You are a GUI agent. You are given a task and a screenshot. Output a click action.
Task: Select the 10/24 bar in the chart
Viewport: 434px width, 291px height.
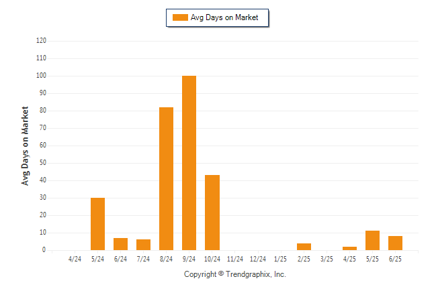tap(212, 213)
